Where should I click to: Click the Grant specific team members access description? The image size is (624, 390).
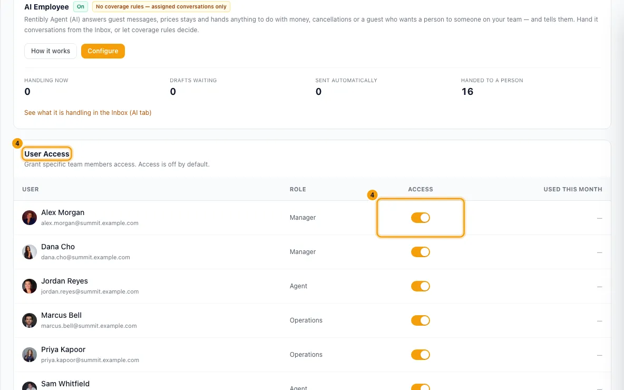point(116,164)
